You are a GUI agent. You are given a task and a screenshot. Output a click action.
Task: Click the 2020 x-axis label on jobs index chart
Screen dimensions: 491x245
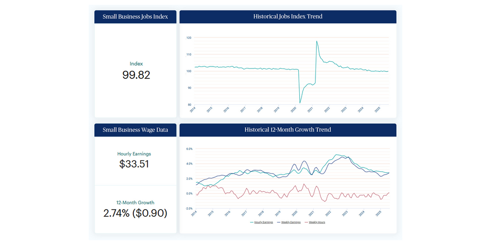[x=293, y=110]
